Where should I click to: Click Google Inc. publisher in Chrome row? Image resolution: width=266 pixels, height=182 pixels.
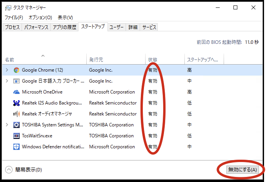pyautogui.click(x=101, y=70)
